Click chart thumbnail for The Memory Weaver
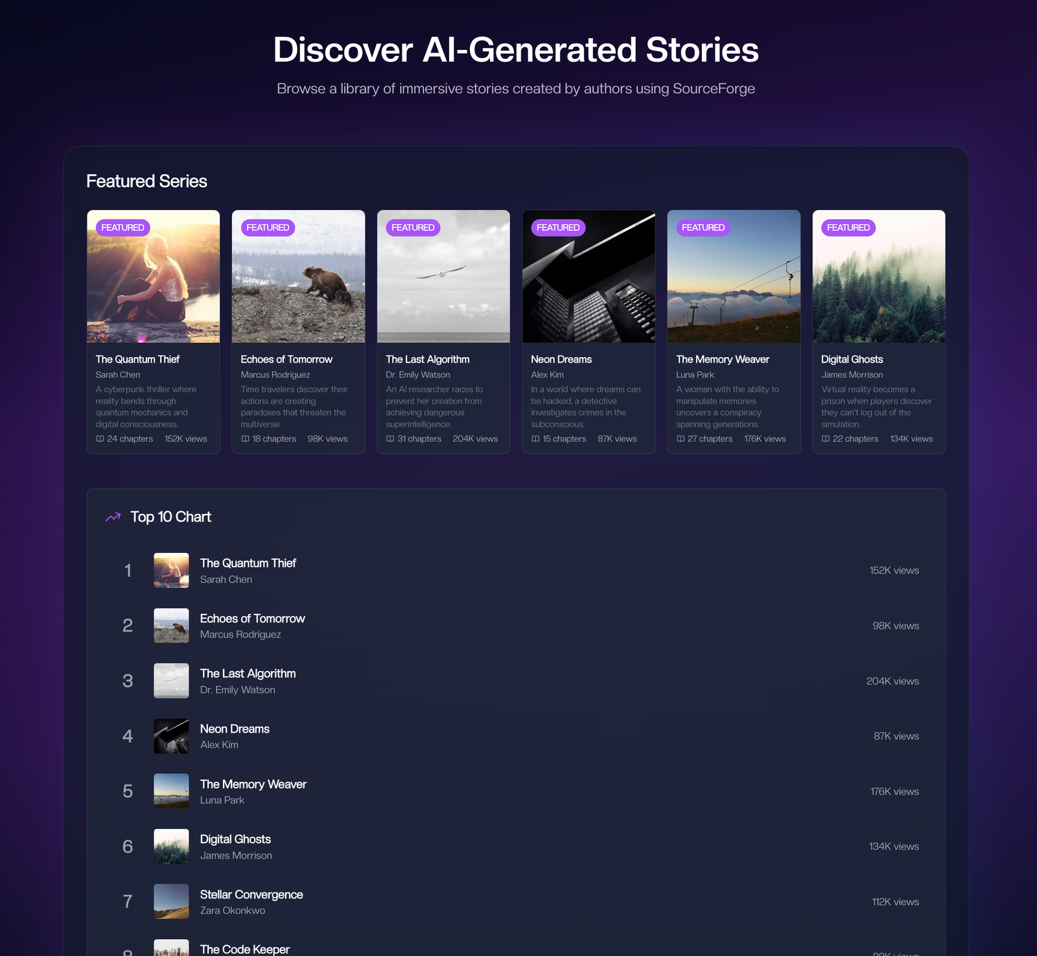 click(171, 791)
